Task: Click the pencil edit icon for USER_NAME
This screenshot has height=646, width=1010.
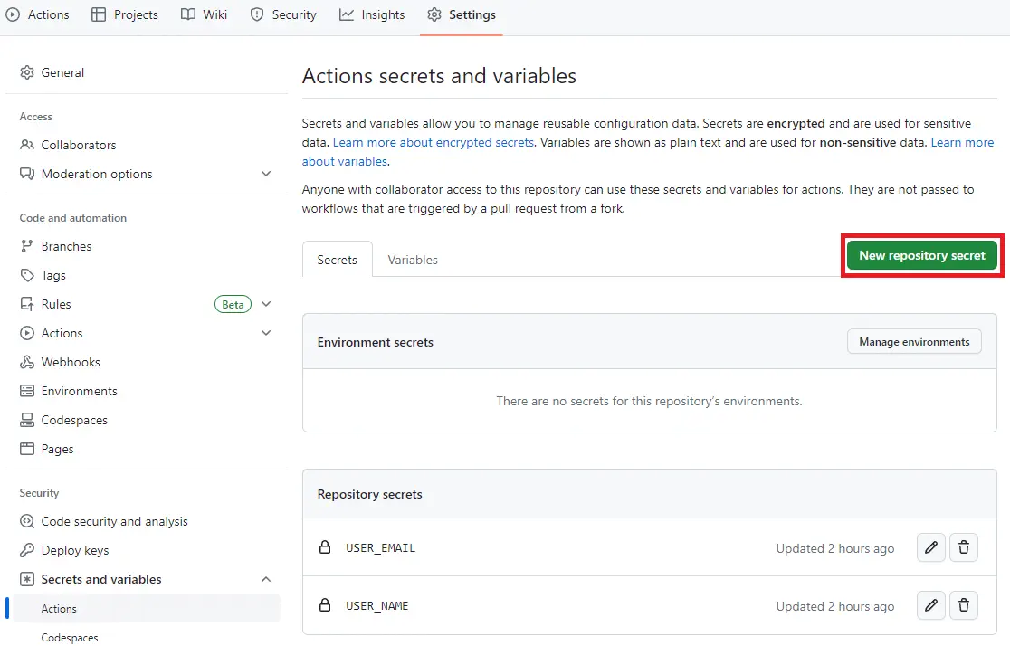Action: coord(931,605)
